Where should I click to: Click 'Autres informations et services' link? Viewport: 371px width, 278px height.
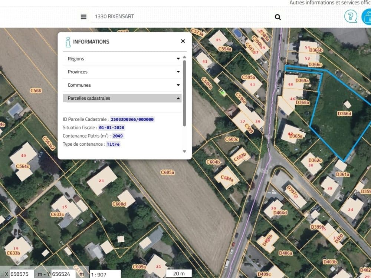330,3
